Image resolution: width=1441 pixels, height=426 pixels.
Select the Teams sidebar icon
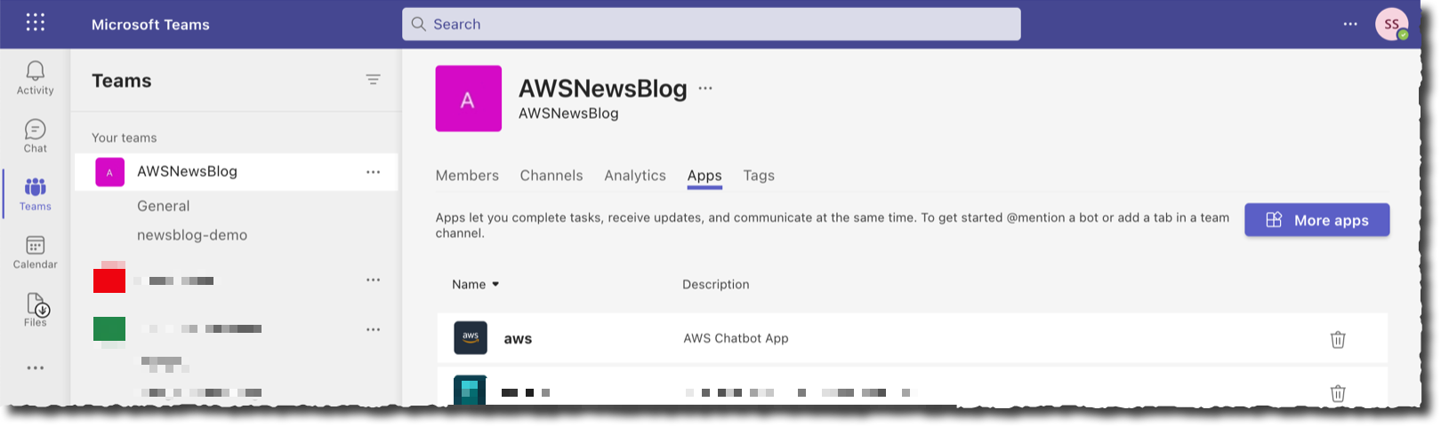coord(36,194)
